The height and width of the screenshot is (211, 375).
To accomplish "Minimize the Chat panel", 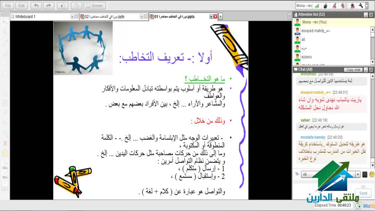I will 366,70.
